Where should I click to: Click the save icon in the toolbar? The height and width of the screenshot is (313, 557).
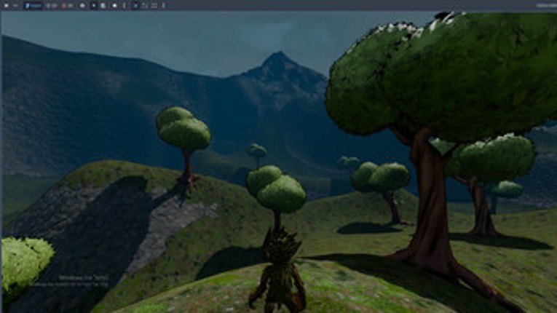[x=6, y=6]
